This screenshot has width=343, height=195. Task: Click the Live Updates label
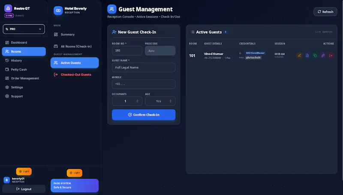324,32
